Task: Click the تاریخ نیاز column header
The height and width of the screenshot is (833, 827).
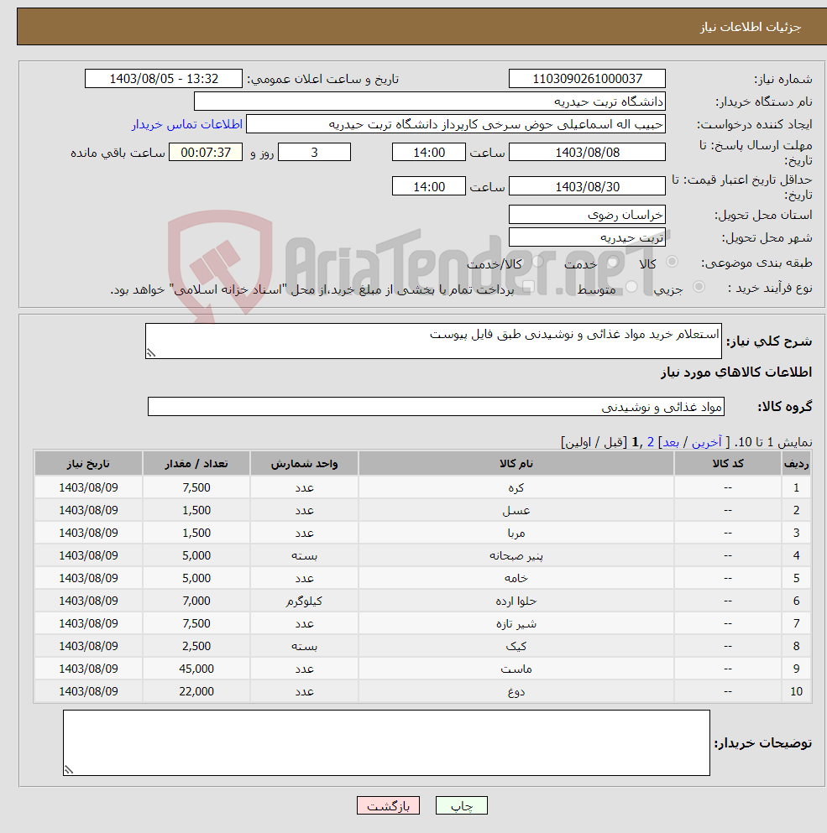Action: (88, 463)
